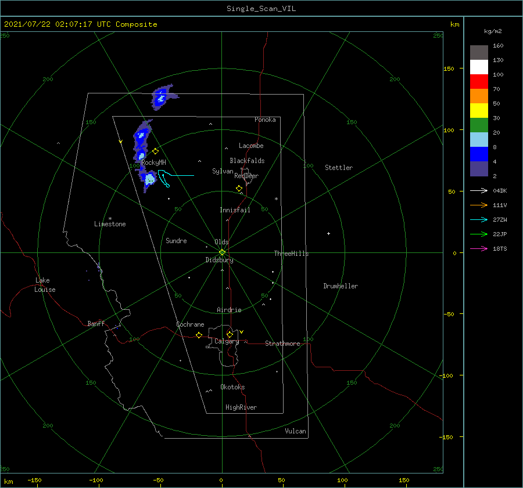Viewport: 523px width, 488px height.
Task: Click the Olds city label
Action: (221, 242)
